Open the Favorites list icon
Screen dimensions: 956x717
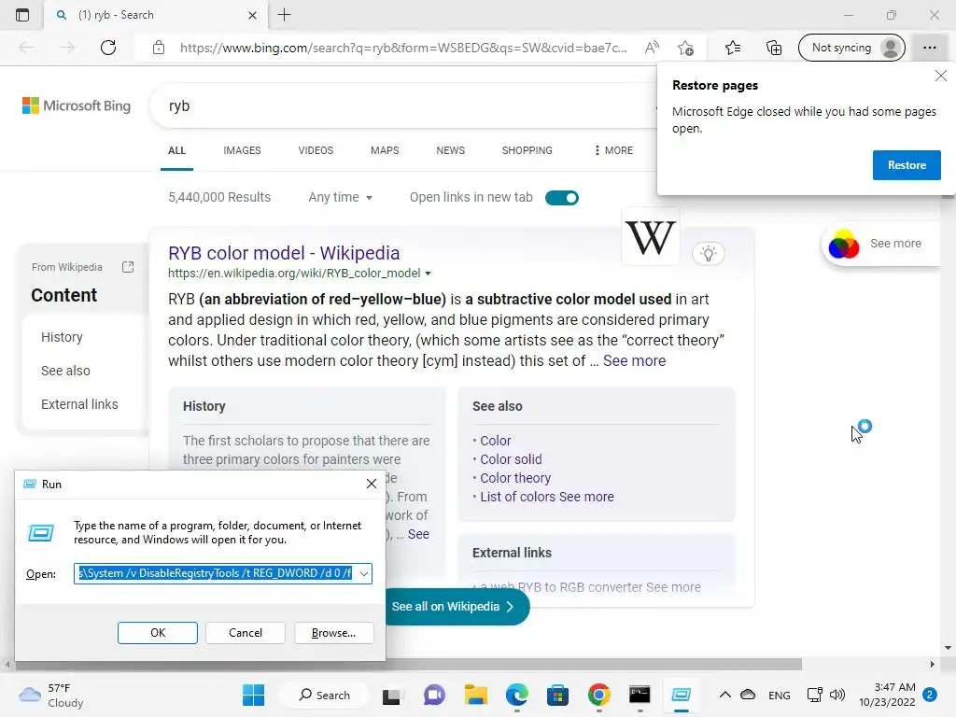(733, 48)
